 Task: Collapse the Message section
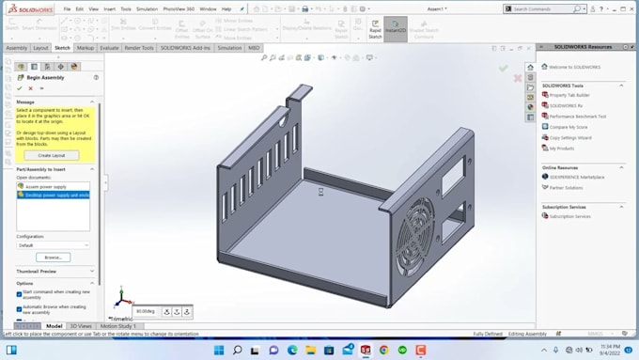coord(92,102)
